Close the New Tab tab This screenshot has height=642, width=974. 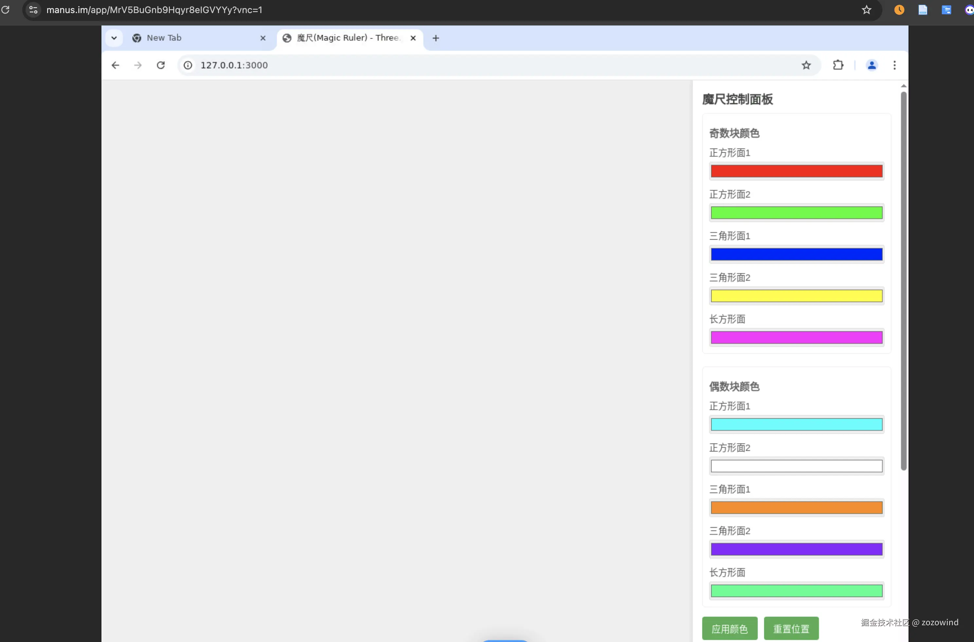(263, 38)
